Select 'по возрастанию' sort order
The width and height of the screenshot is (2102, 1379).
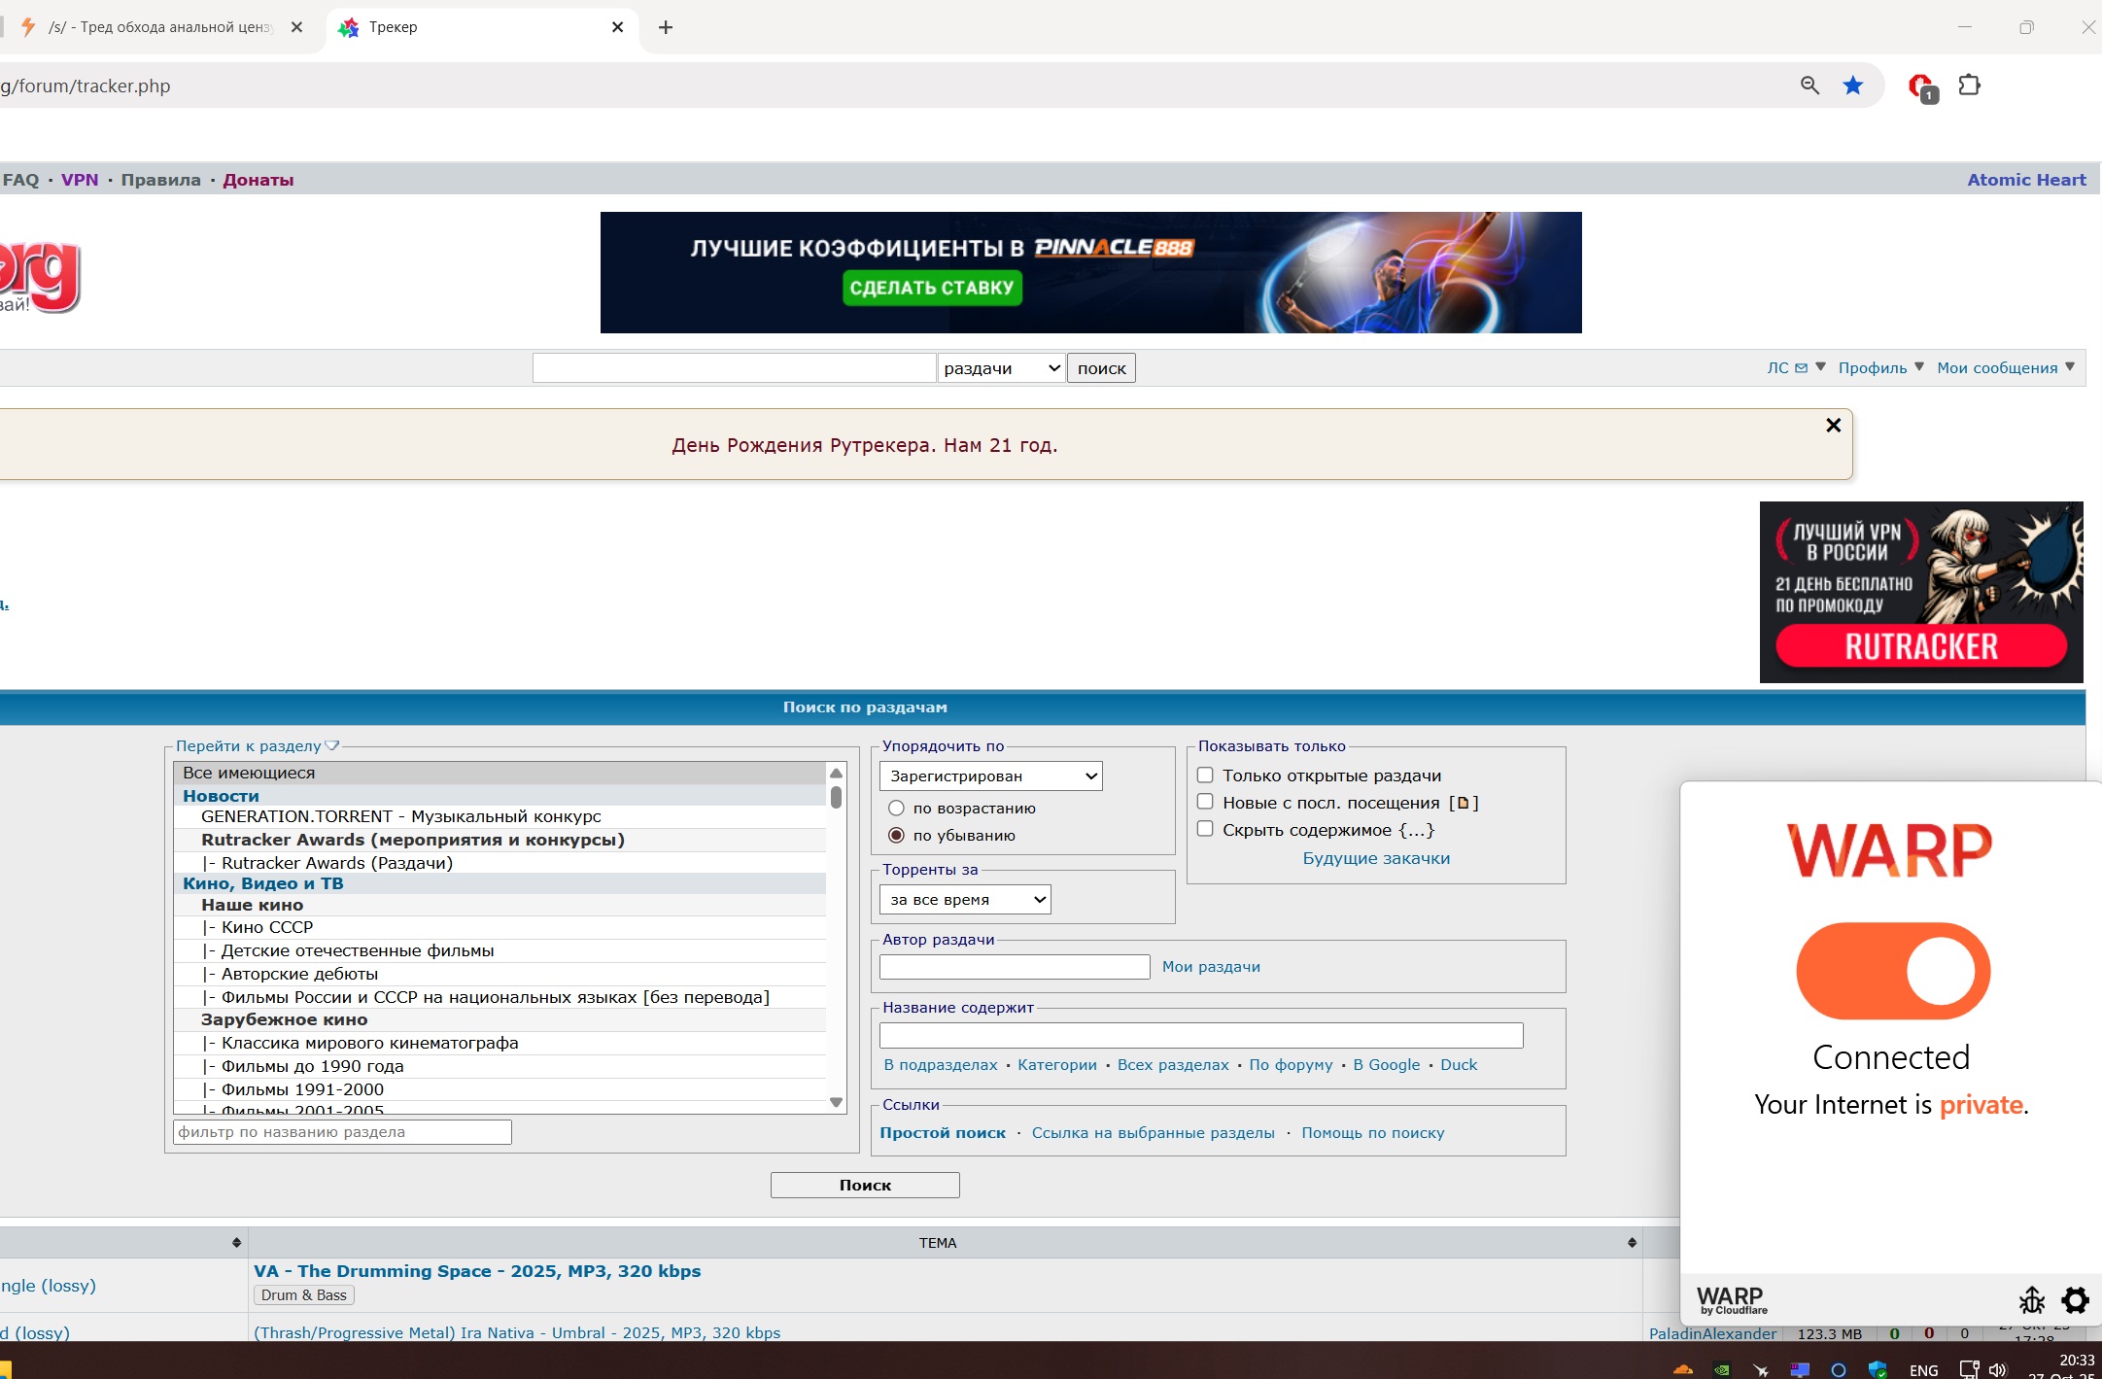(896, 809)
